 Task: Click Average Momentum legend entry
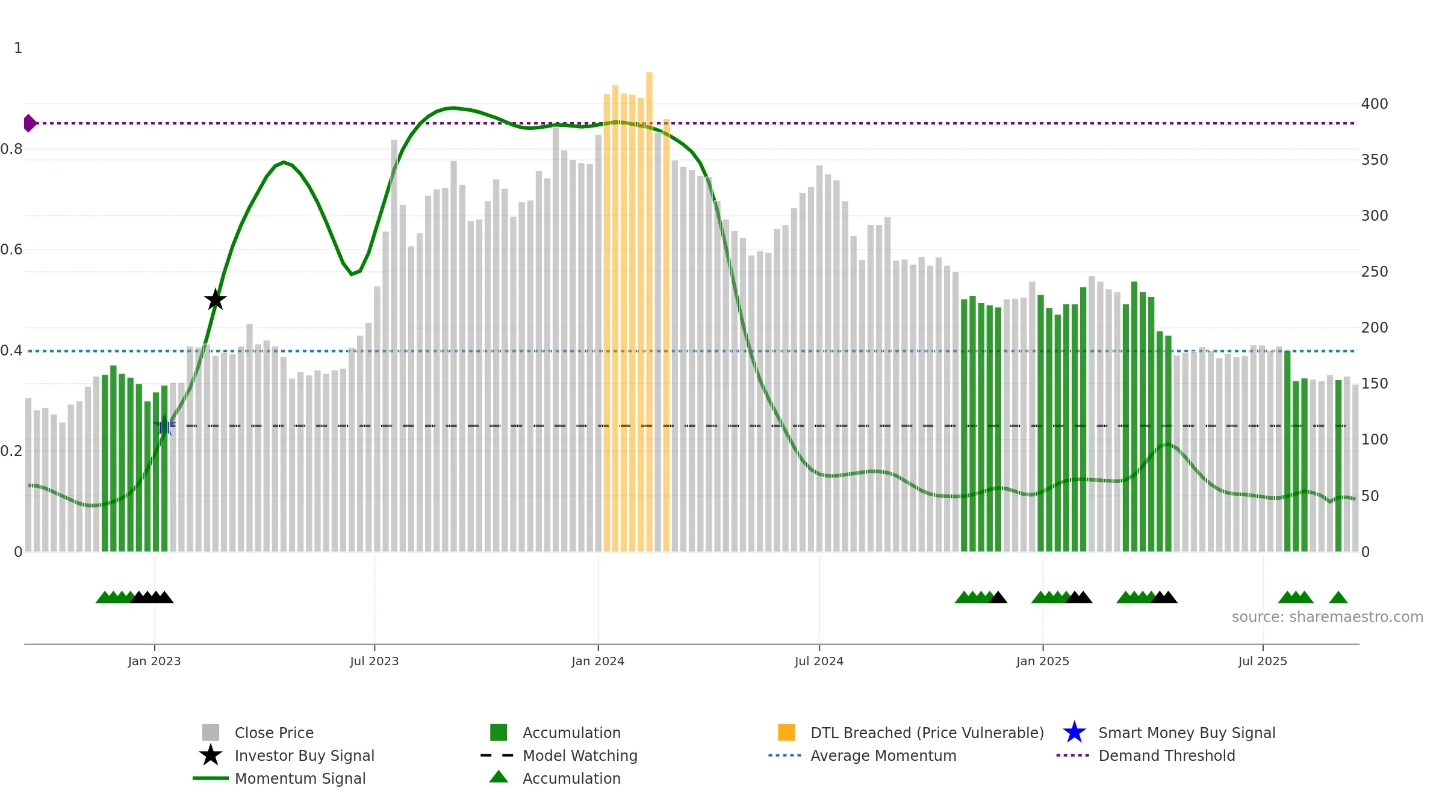tap(862, 755)
